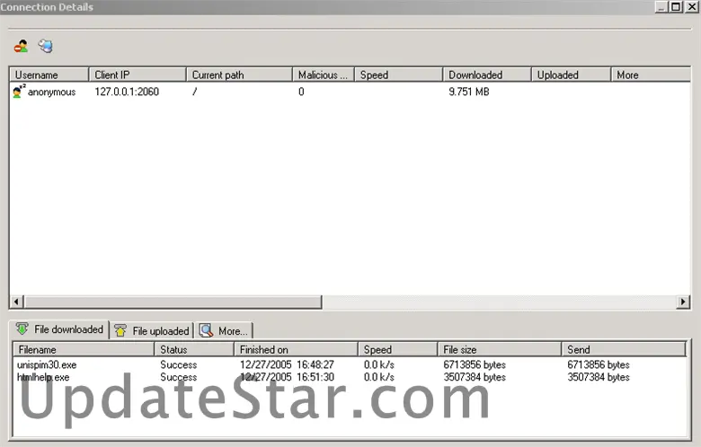Click the malicious count 0 cell
This screenshot has width=701, height=447.
301,92
